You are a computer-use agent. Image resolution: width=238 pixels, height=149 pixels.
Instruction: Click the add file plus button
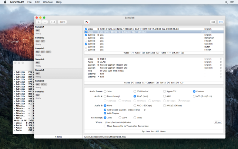pos(39,22)
